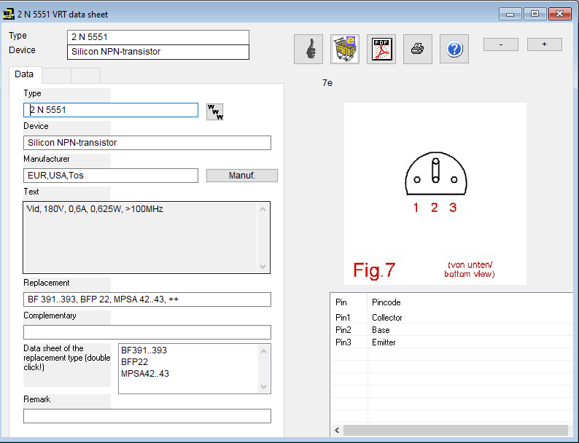Minimize the data sheet window
The image size is (579, 443).
click(510, 14)
